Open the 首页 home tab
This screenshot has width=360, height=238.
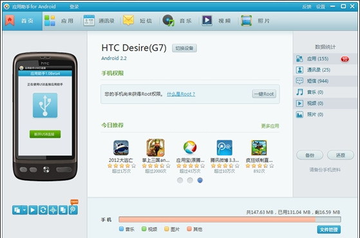(x=23, y=21)
